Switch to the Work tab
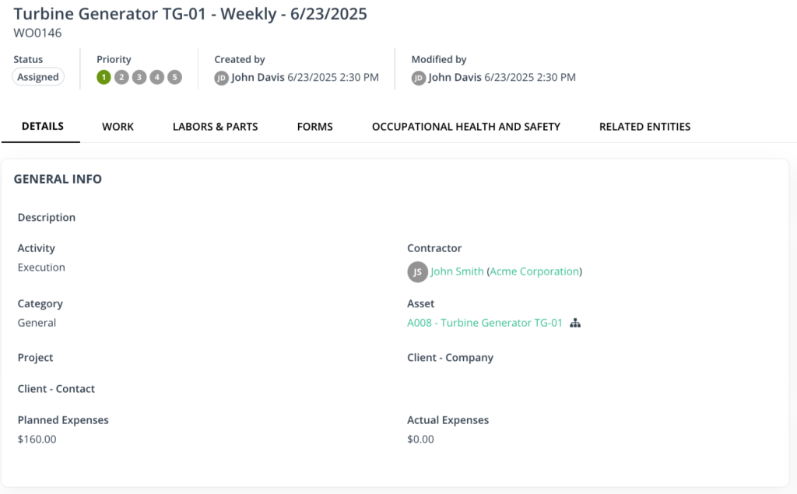Screen dimensions: 797x494 (118, 126)
